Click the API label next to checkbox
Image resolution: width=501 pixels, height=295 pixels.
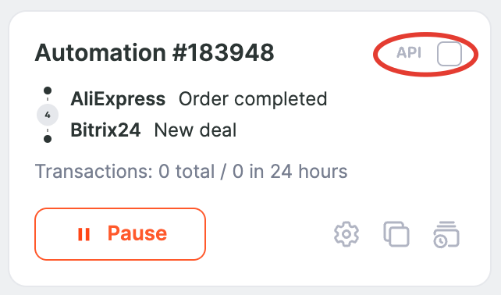point(409,53)
